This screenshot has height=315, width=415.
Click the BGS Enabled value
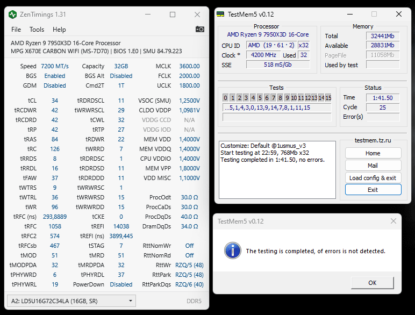pyautogui.click(x=55, y=76)
